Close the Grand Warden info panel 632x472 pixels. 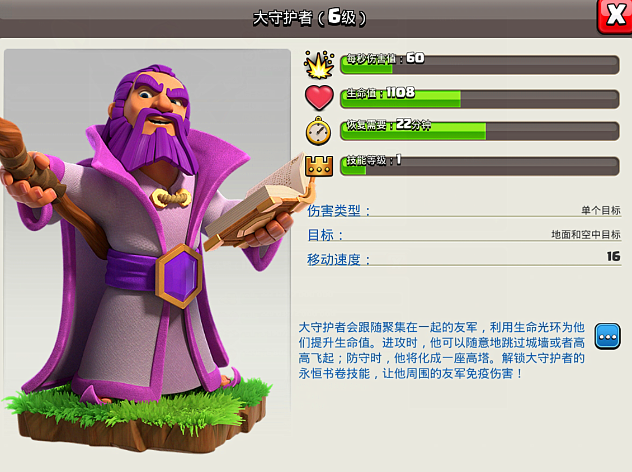point(615,16)
